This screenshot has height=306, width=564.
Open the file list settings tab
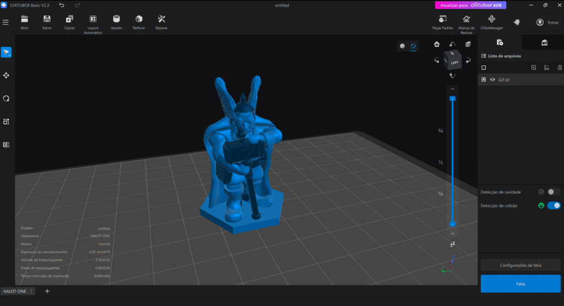click(500, 42)
